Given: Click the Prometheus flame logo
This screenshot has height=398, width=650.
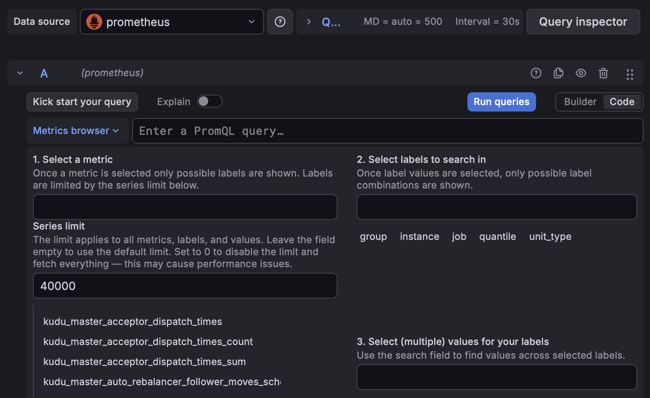Looking at the screenshot, I should click(x=94, y=22).
